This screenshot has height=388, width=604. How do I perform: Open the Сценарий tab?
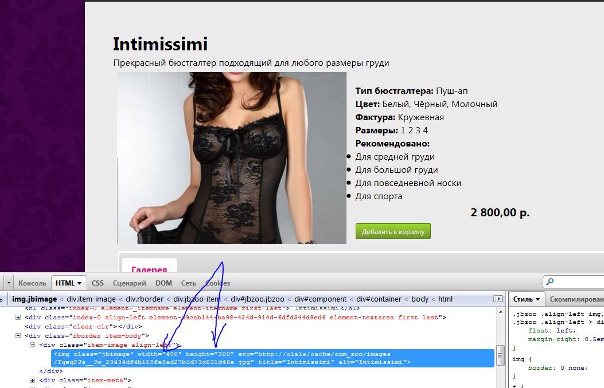coord(130,283)
